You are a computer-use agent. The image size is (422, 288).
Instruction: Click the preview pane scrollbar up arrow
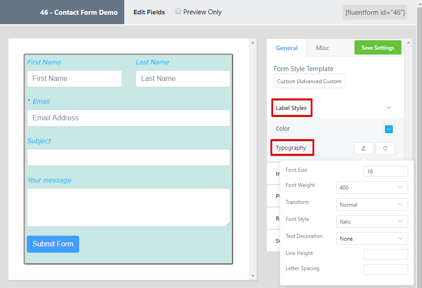[253, 42]
